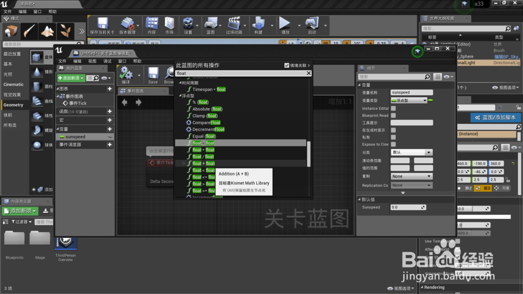Open variable type Float dropdown
The width and height of the screenshot is (523, 294).
409,100
